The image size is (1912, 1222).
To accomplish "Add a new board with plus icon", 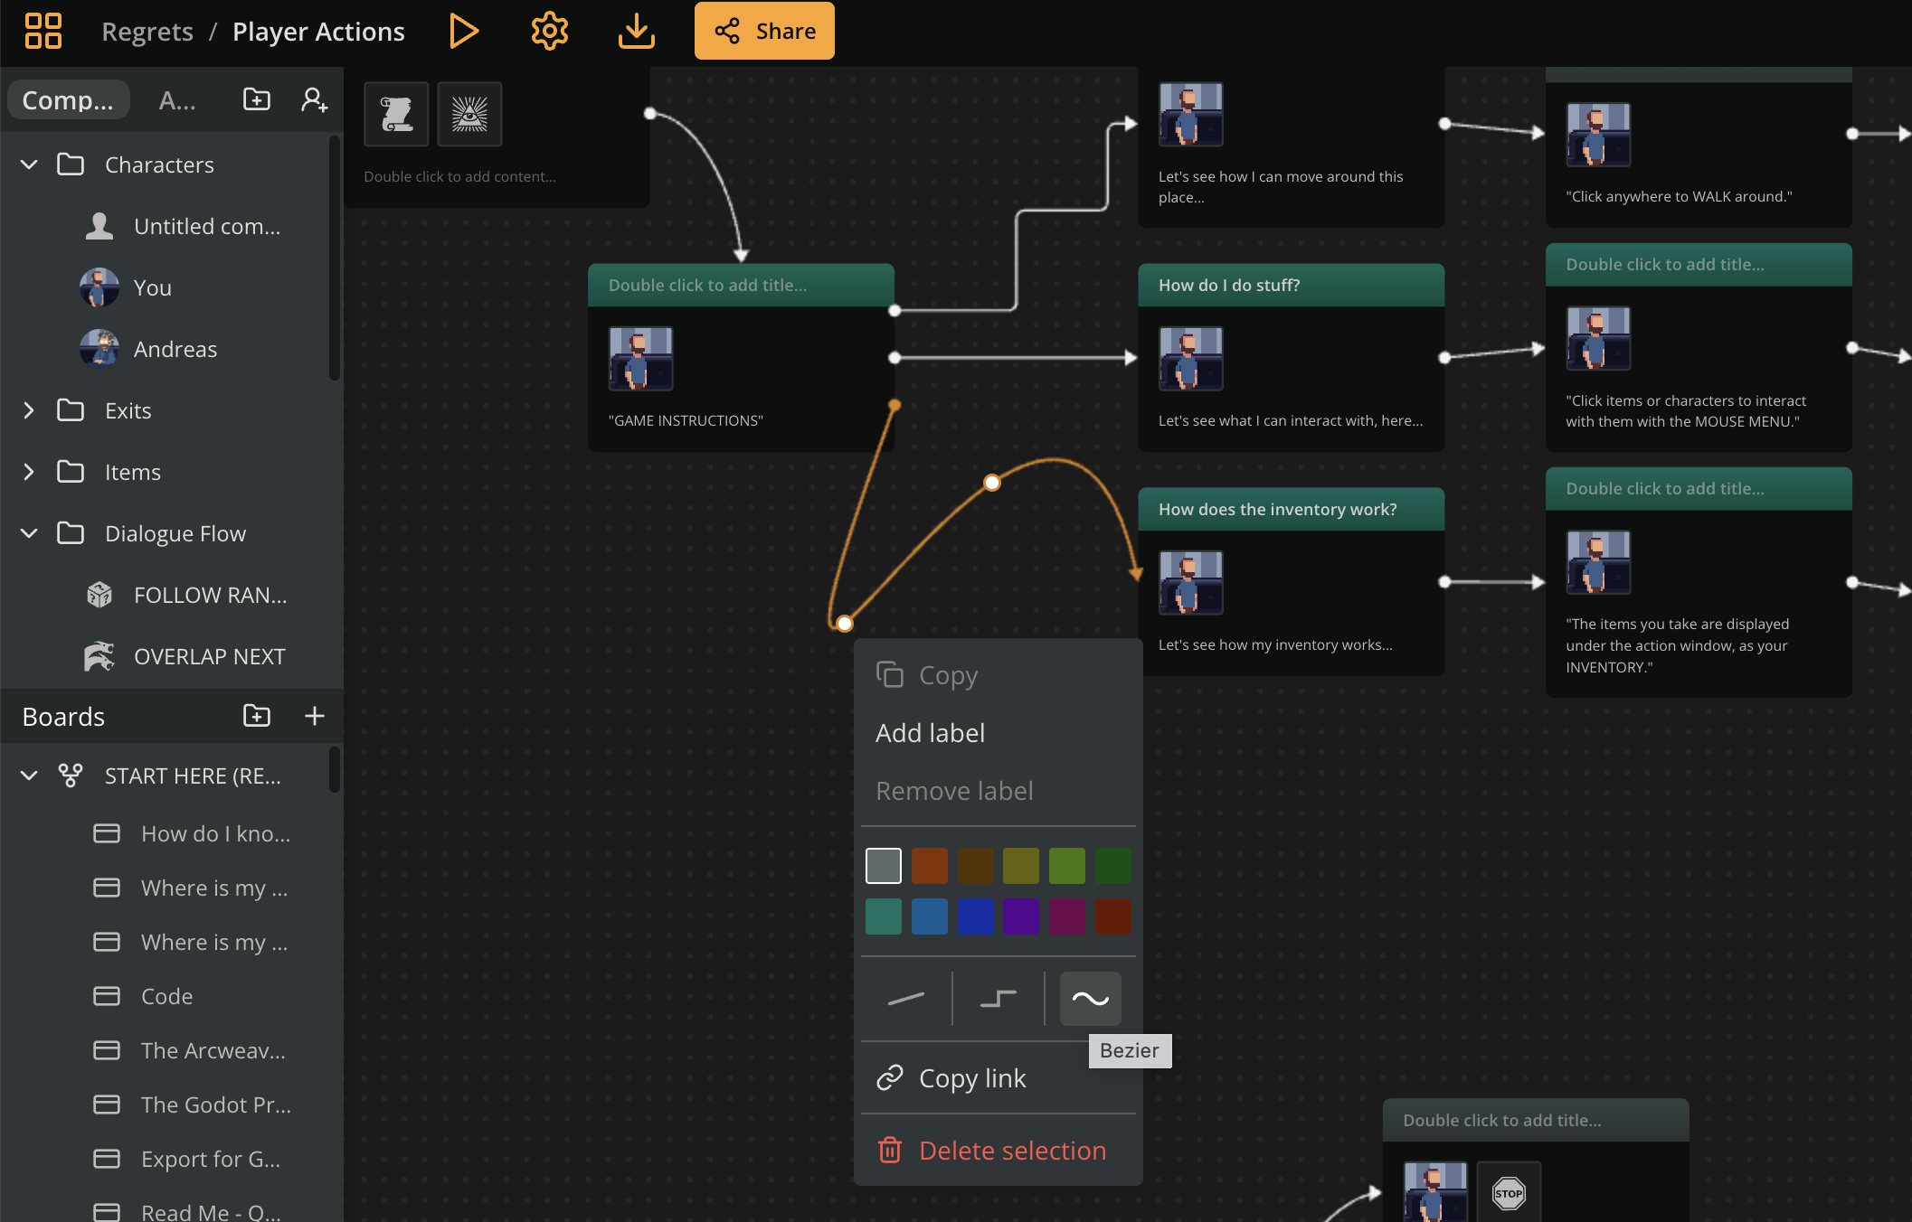I will coord(314,716).
